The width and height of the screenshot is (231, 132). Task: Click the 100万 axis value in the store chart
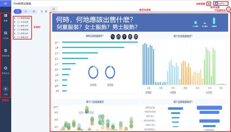pyautogui.click(x=56, y=107)
